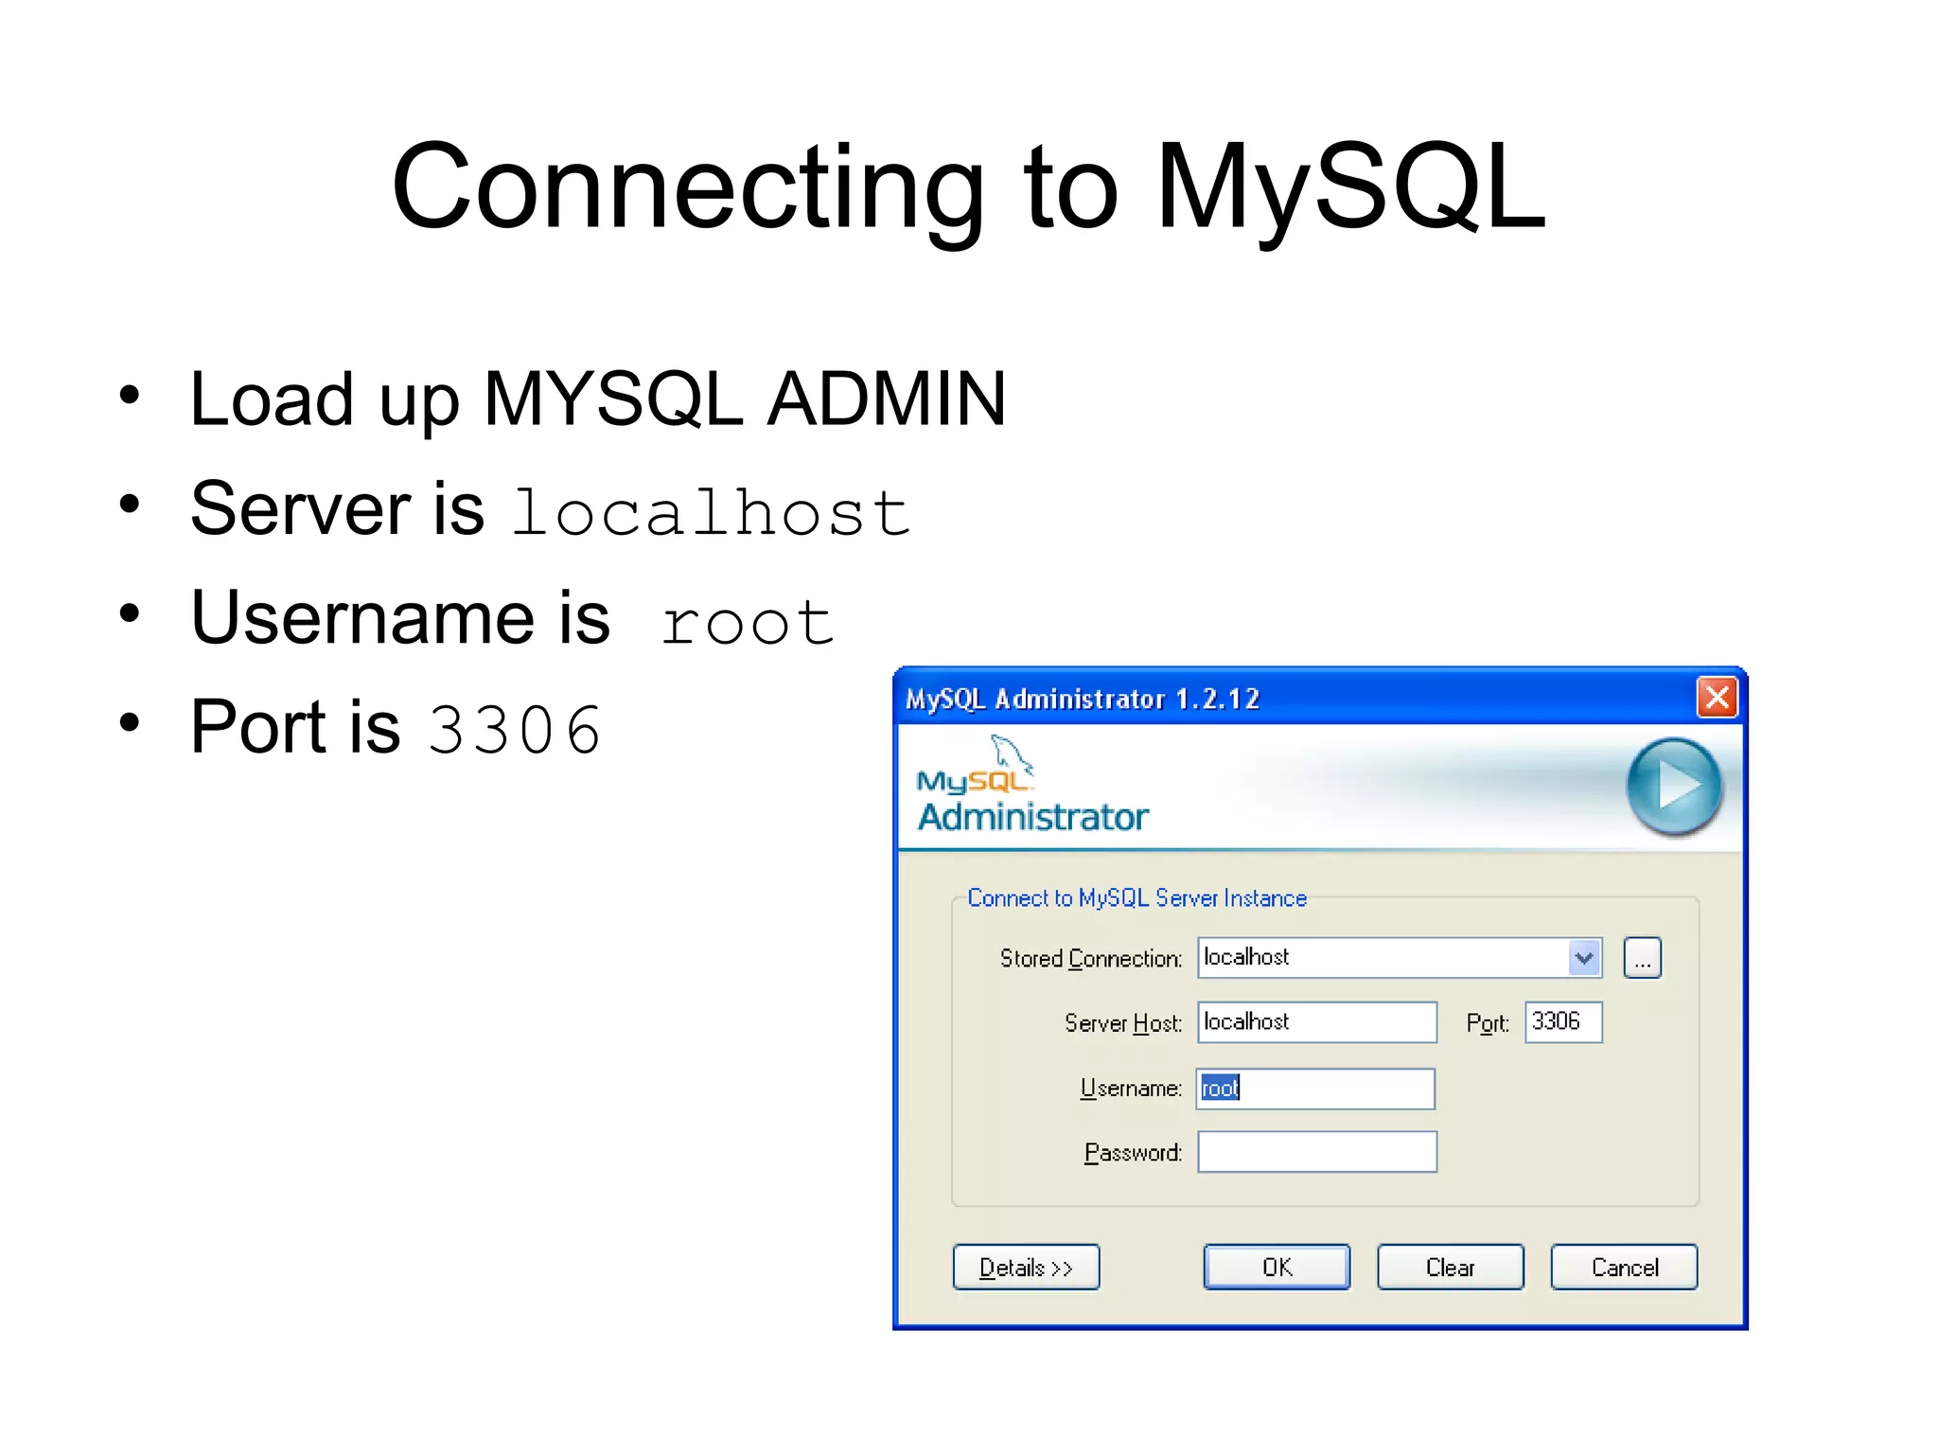Click the Port field showing 3306
The image size is (1938, 1454).
1563,1022
